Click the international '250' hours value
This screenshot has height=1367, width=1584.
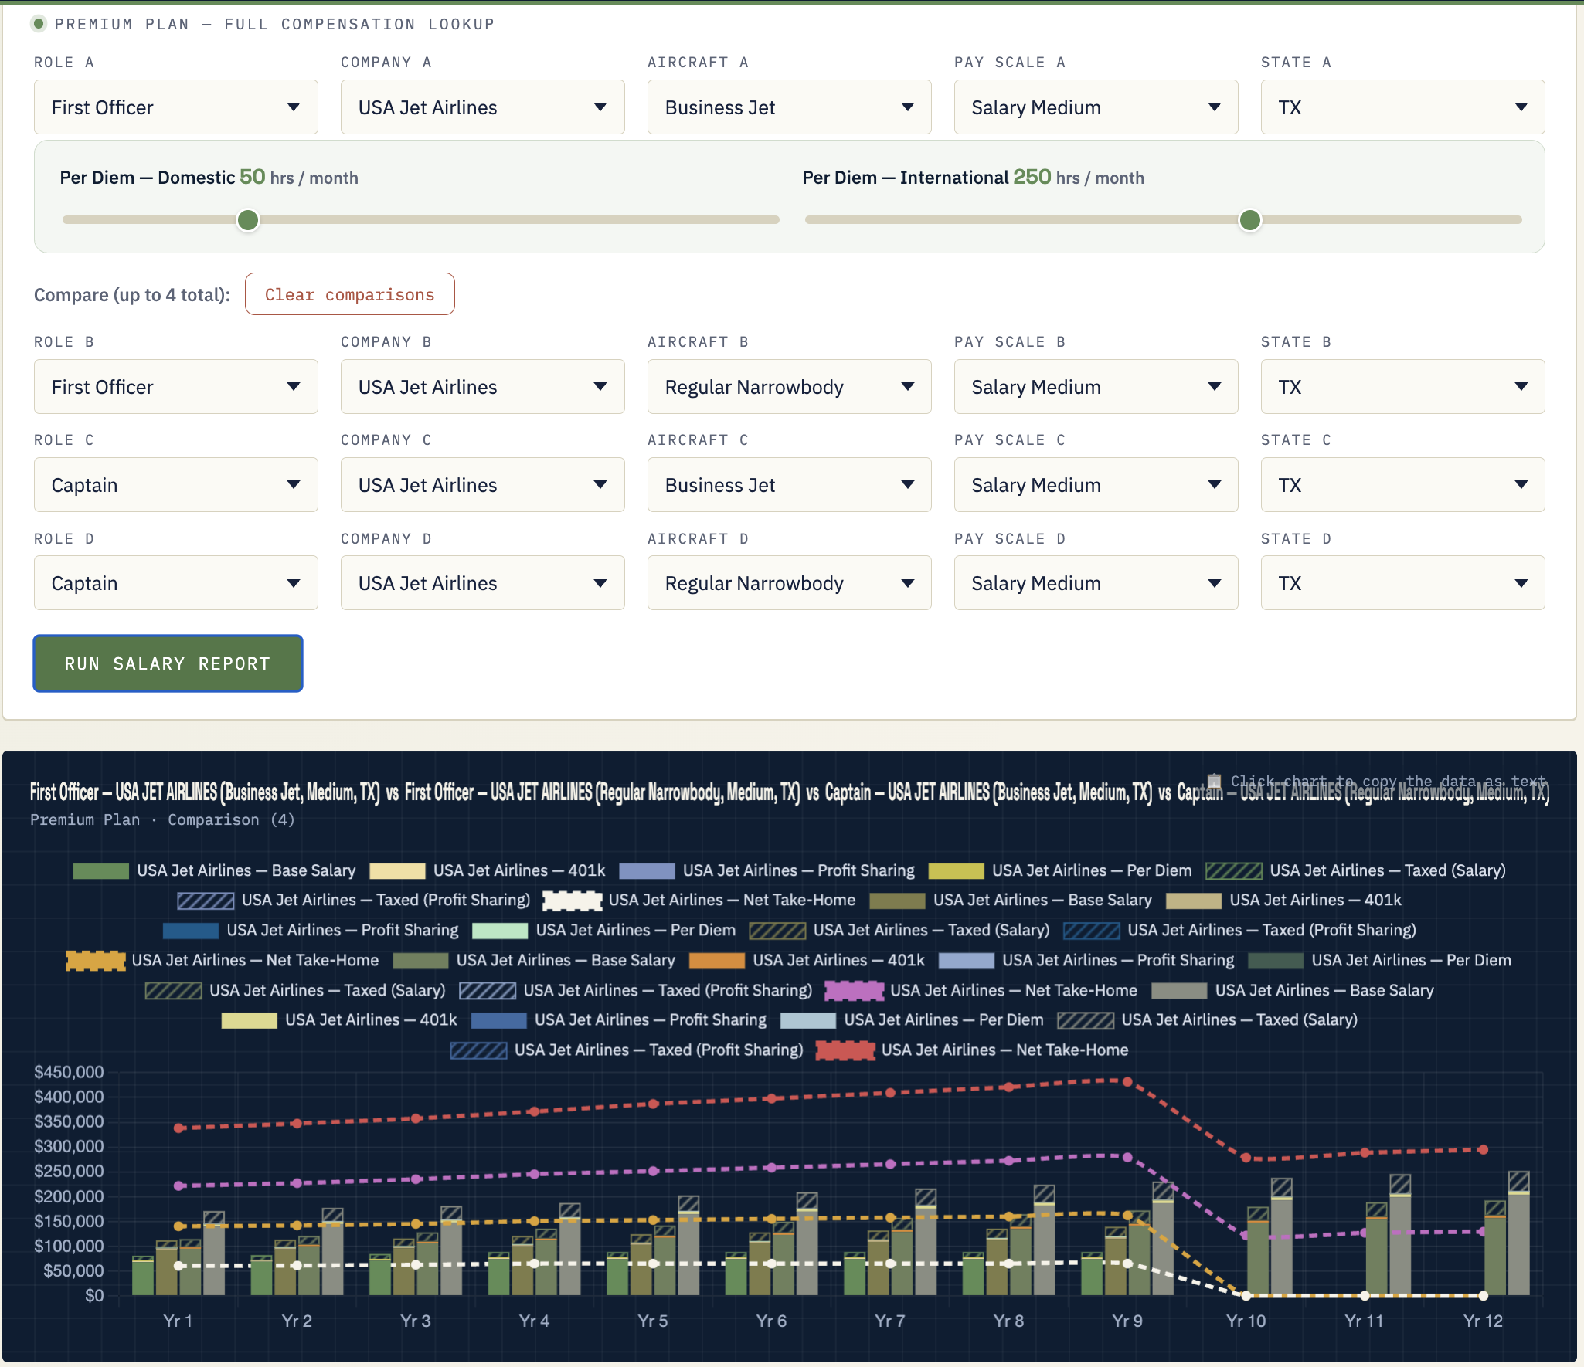coord(1032,177)
